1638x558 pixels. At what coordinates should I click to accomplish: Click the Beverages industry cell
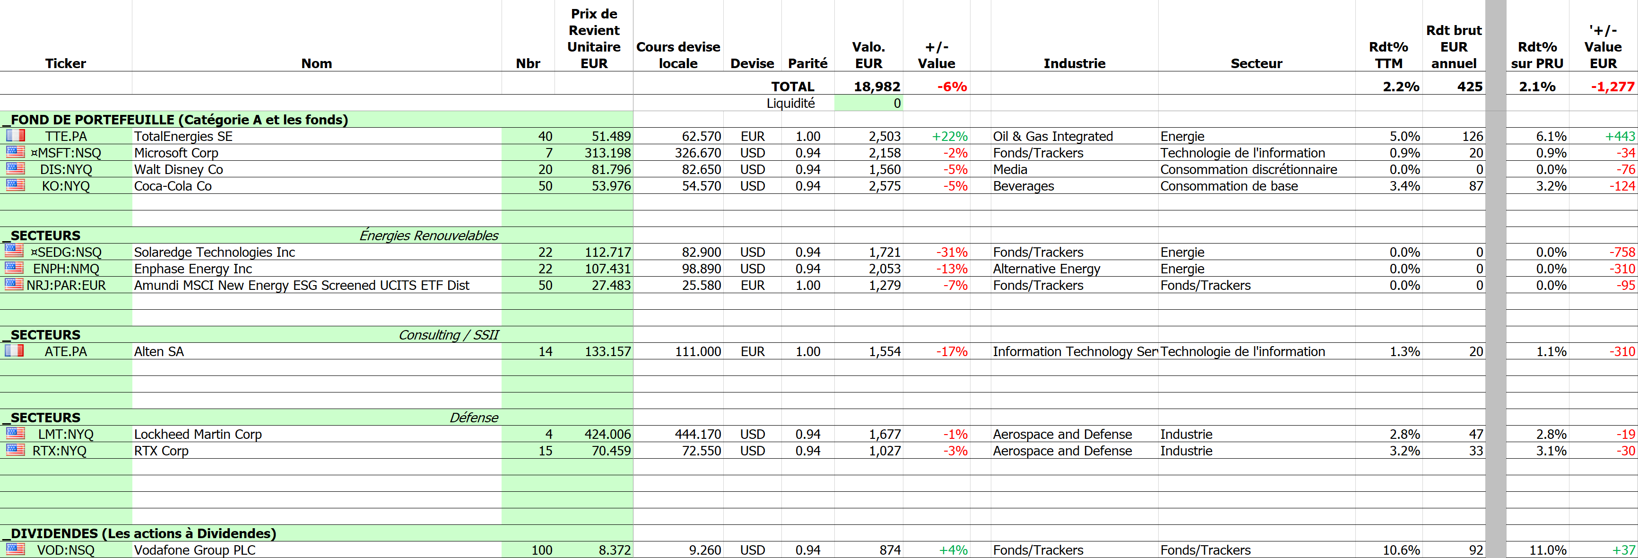[1074, 185]
